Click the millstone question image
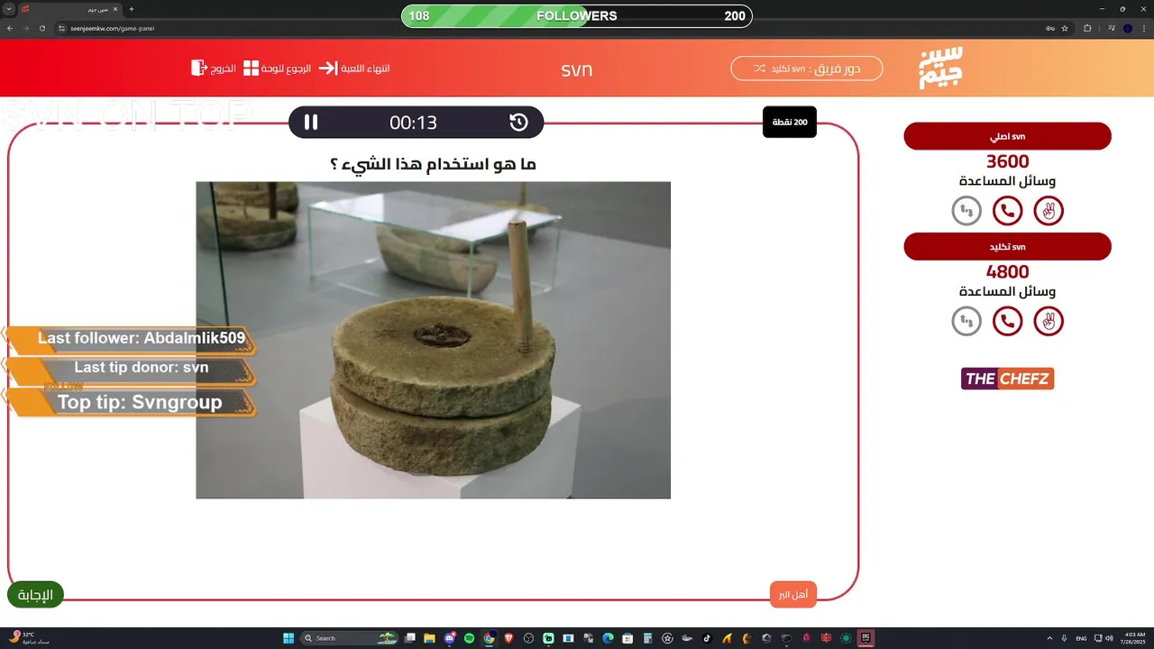The width and height of the screenshot is (1154, 649). [433, 340]
